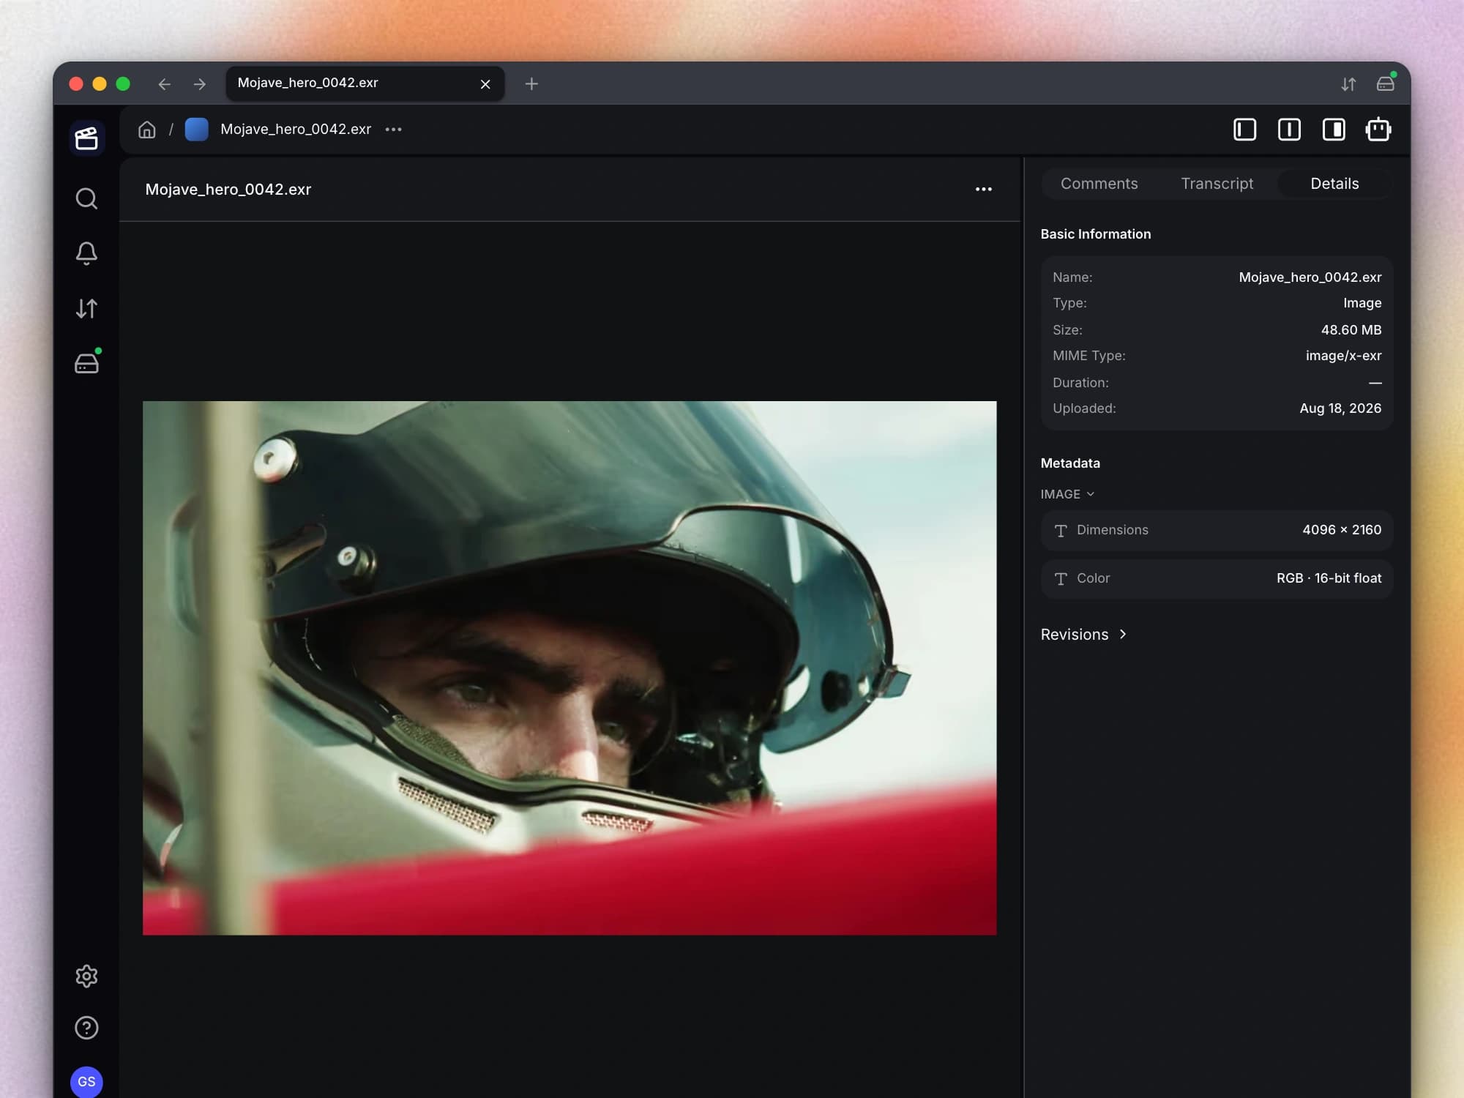Open settings gear in sidebar
The height and width of the screenshot is (1098, 1464).
click(86, 976)
